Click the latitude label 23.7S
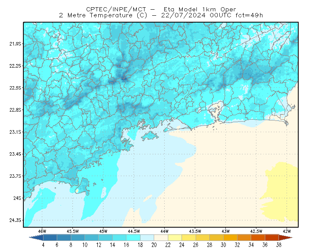322x249 pixels. tap(15, 176)
